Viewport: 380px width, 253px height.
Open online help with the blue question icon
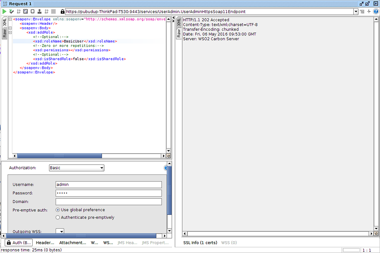(376, 11)
